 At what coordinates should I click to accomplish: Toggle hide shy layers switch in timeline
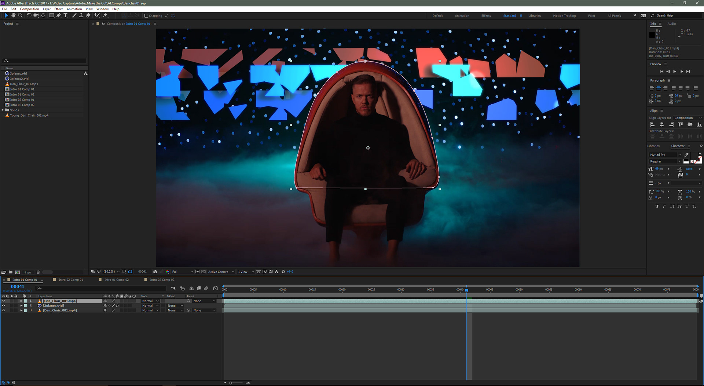pos(191,288)
